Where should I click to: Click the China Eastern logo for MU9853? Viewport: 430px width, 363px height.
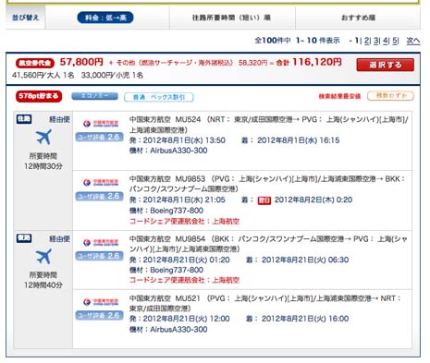click(101, 182)
